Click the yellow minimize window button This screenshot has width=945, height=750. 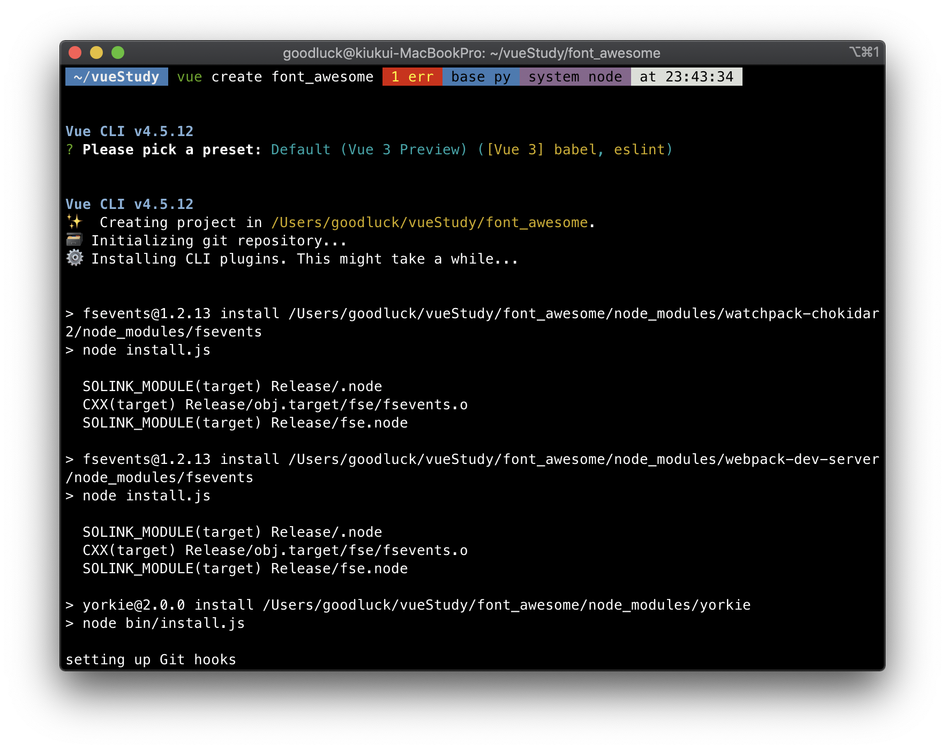point(96,52)
